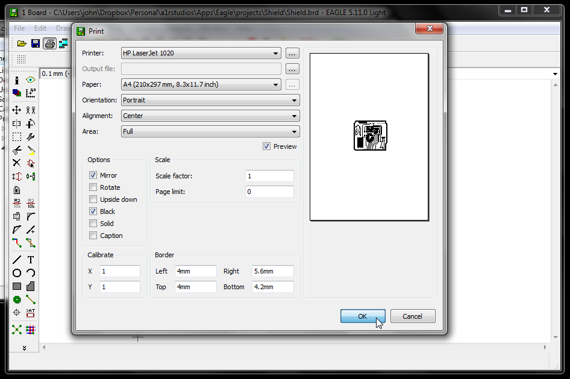Click the Save floppy disk icon
Image resolution: width=570 pixels, height=379 pixels.
pos(36,43)
